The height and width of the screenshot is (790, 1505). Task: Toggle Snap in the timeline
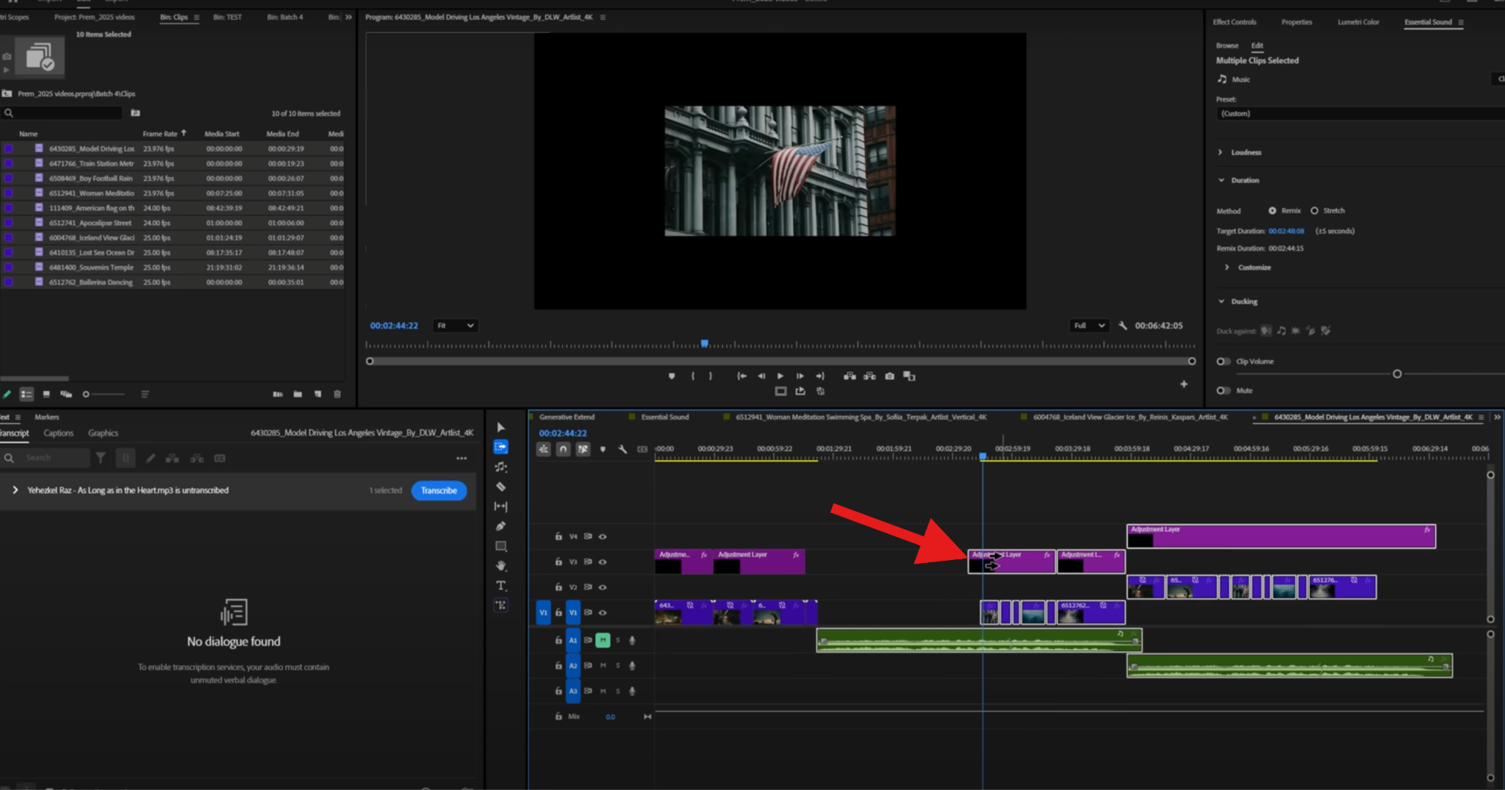click(563, 449)
